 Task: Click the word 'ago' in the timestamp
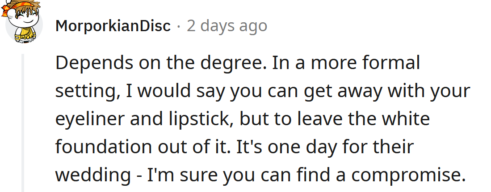[252, 26]
